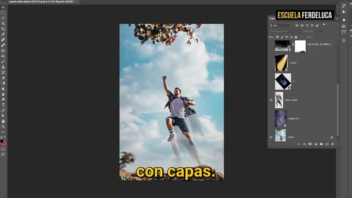This screenshot has width=352, height=198.
Task: Select the Lasso tool
Action: (3, 18)
